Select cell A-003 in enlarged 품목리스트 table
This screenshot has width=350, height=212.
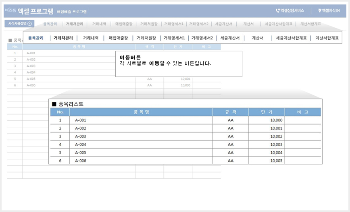(x=141, y=136)
